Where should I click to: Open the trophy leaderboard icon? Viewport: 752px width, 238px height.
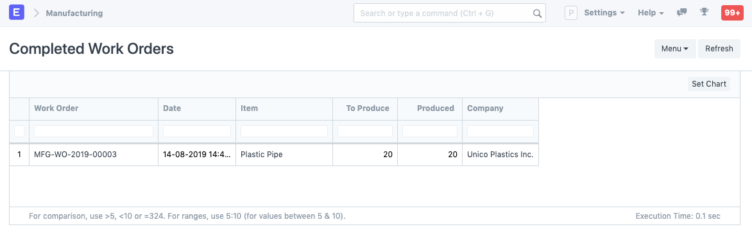click(704, 12)
